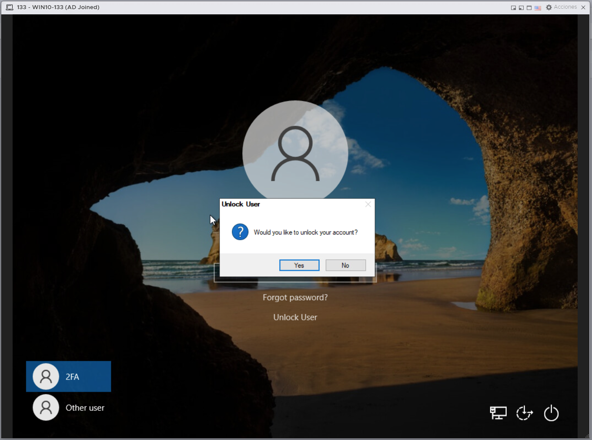
Task: Close the Unlock User dialog
Action: (x=368, y=204)
